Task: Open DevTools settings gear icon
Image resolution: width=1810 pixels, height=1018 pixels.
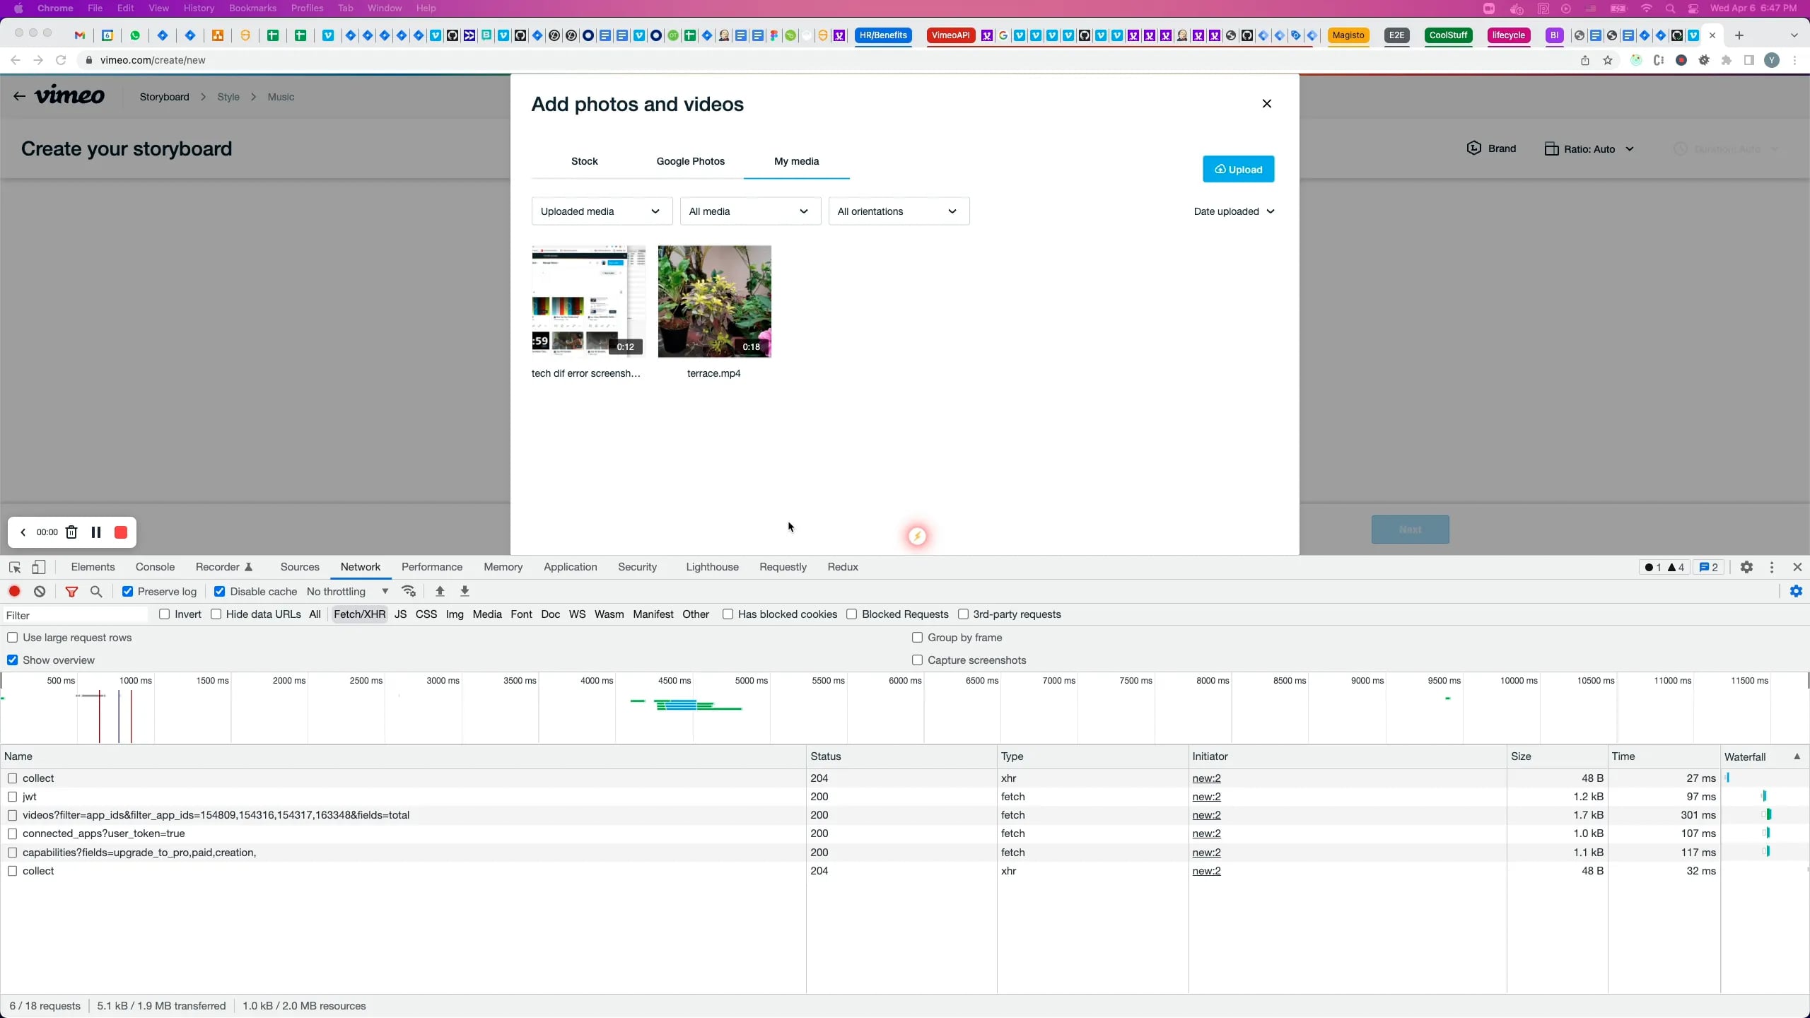Action: pos(1746,567)
